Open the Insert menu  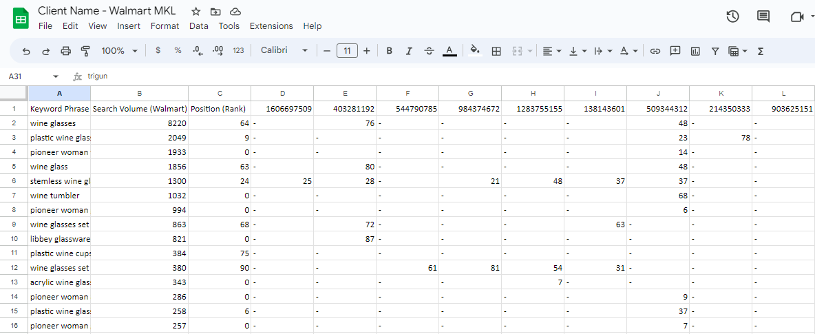point(129,26)
